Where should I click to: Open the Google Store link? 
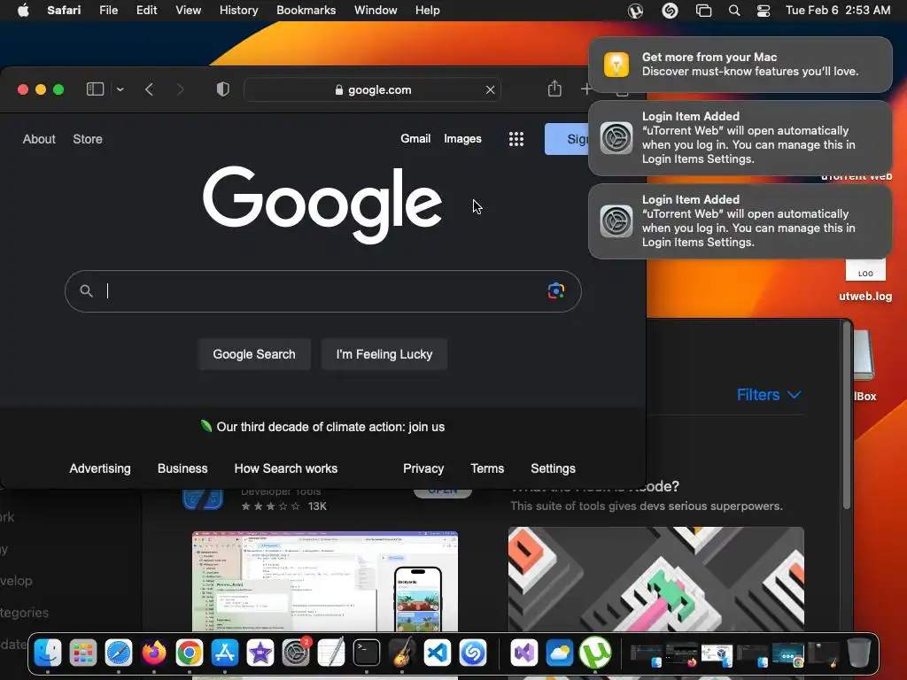tap(88, 139)
